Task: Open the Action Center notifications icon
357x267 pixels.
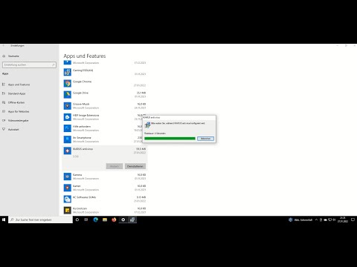Action: pos(353,220)
